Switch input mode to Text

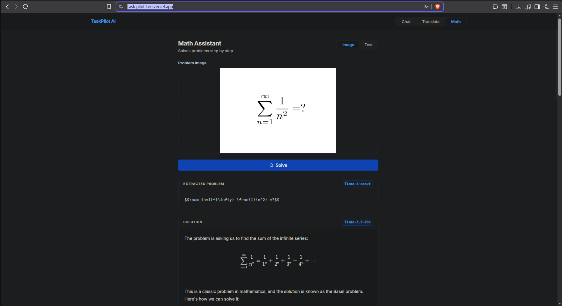click(x=368, y=45)
